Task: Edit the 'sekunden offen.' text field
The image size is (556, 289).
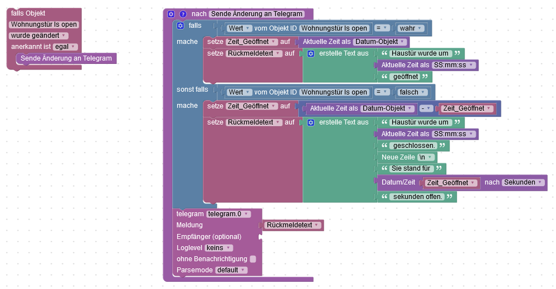Action: [x=418, y=197]
